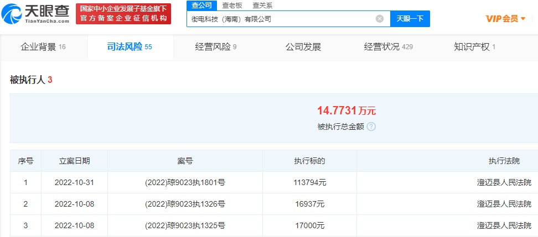Select the 司法风险 tab
The height and width of the screenshot is (237, 538).
(x=130, y=47)
